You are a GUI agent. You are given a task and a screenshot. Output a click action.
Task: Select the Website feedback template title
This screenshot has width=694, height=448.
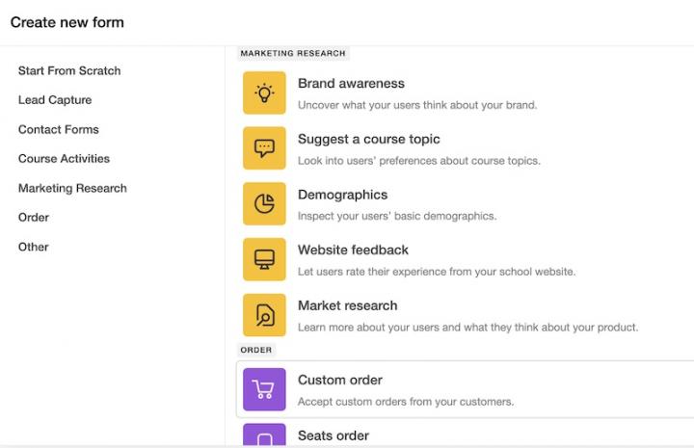pyautogui.click(x=353, y=250)
